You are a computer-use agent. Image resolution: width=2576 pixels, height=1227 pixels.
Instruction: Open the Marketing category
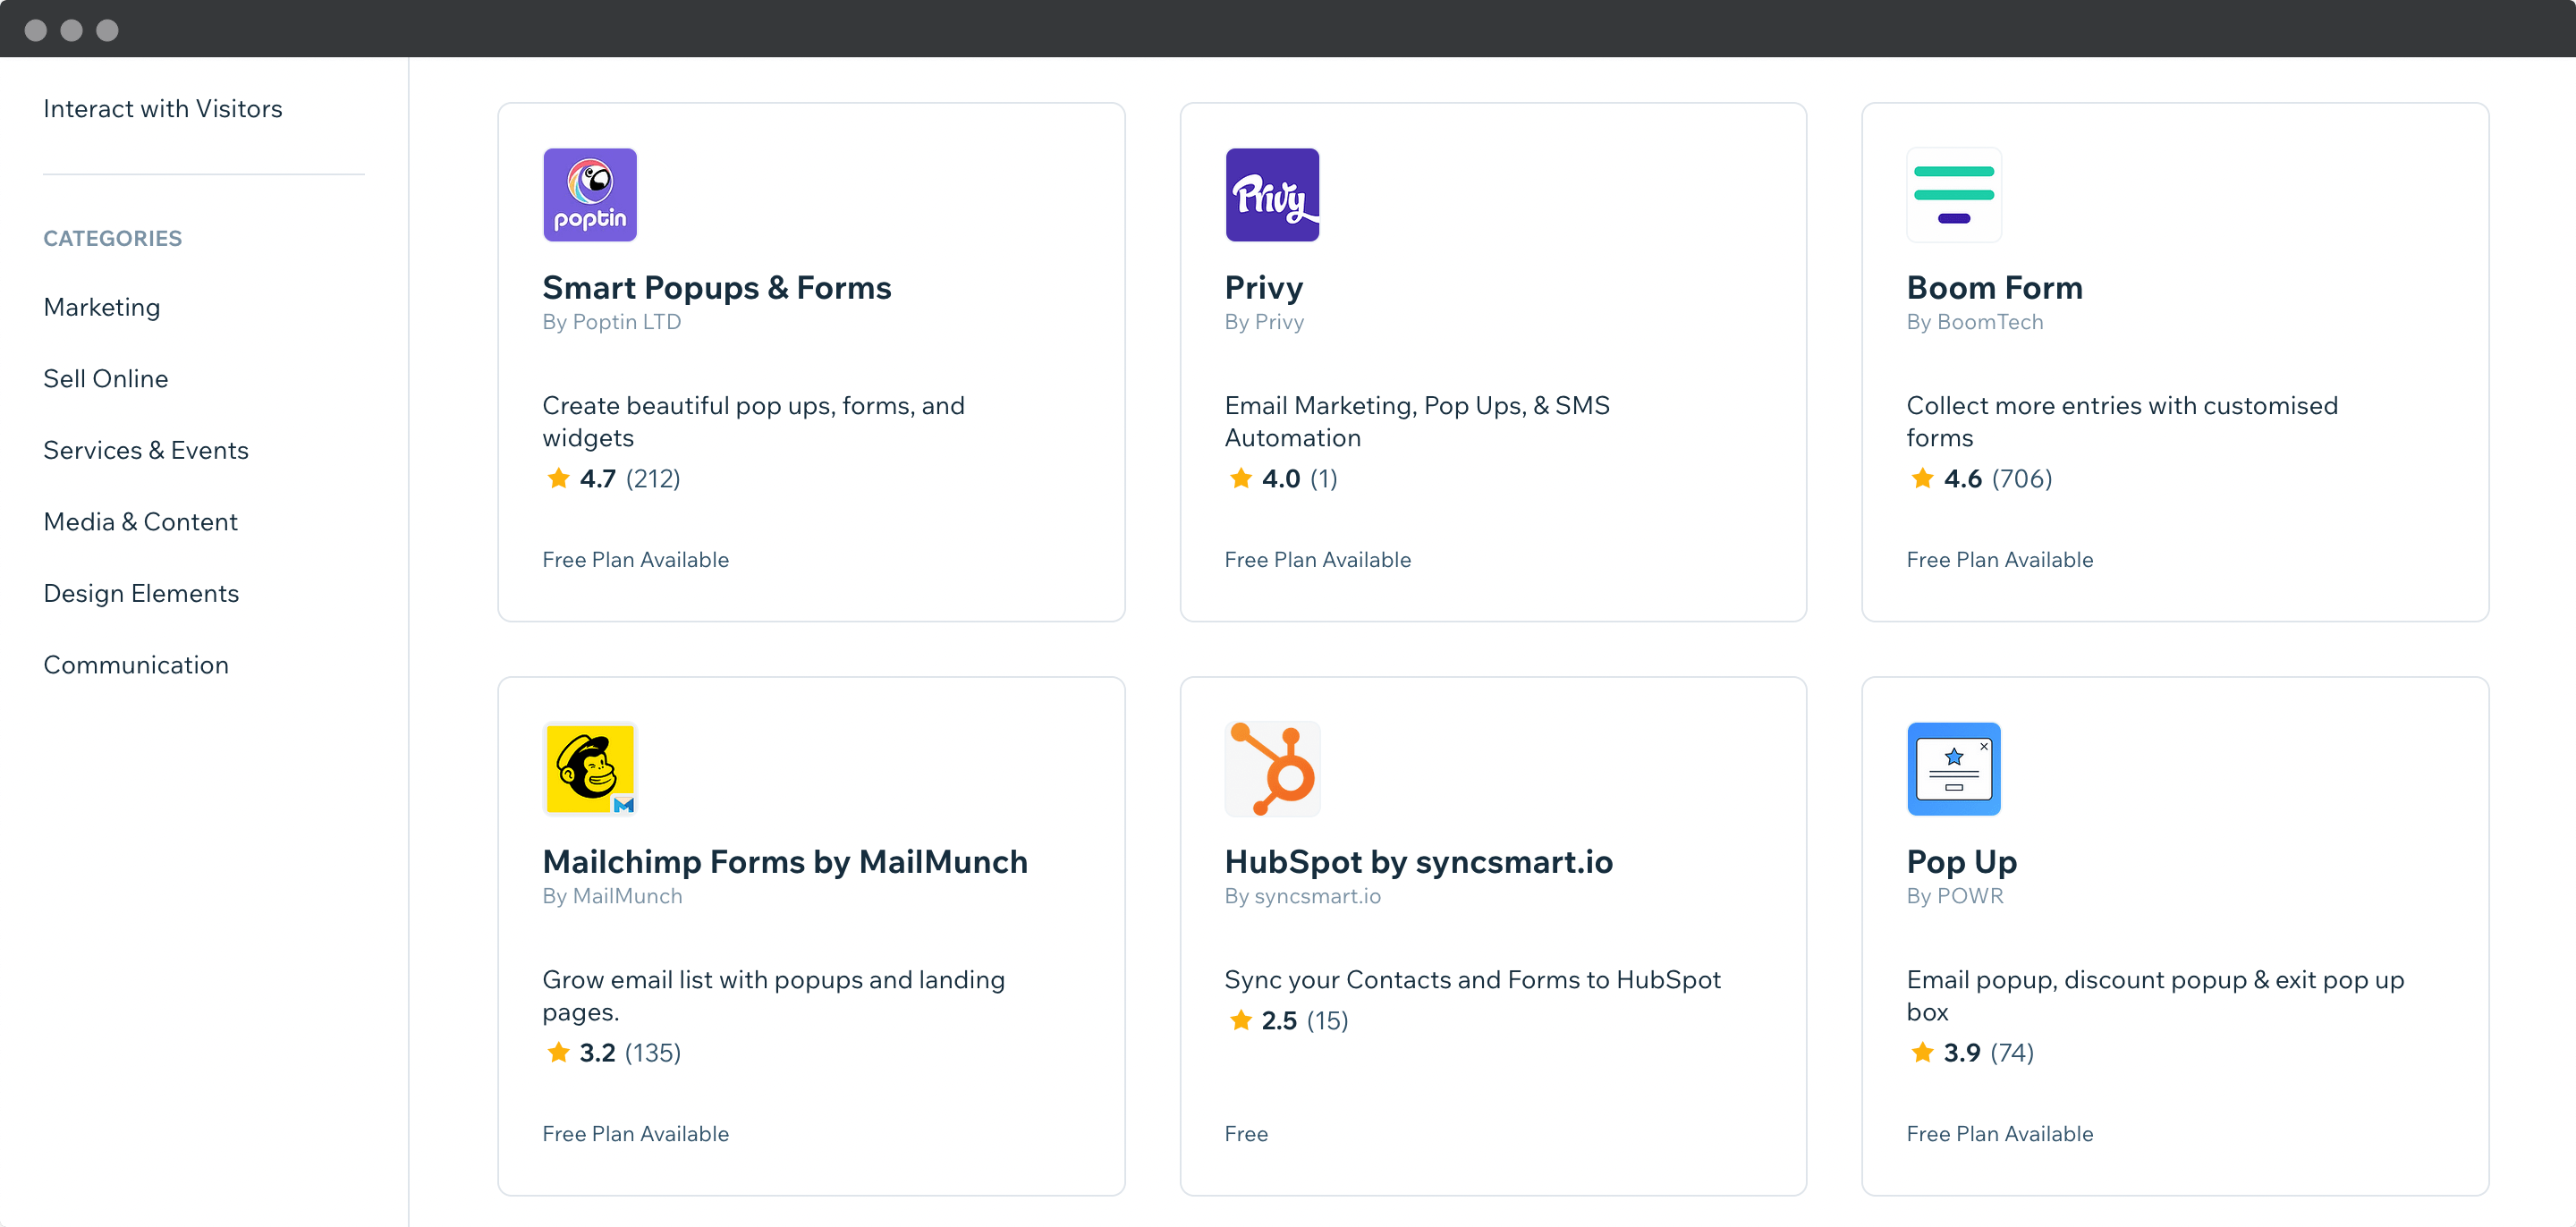(101, 307)
